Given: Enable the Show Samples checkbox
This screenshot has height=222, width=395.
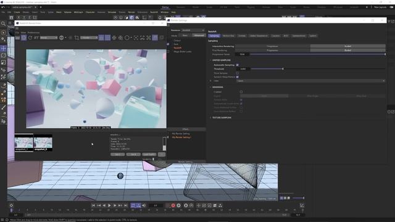Looking at the screenshot, I should [x=237, y=73].
